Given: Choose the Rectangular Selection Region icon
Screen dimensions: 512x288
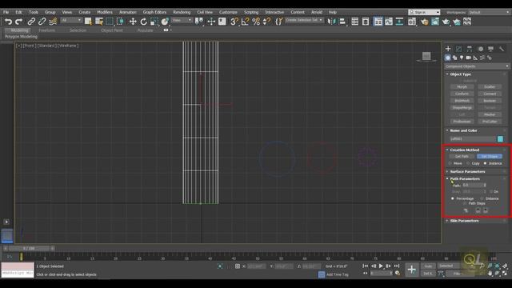Looking at the screenshot, I should 110,22.
